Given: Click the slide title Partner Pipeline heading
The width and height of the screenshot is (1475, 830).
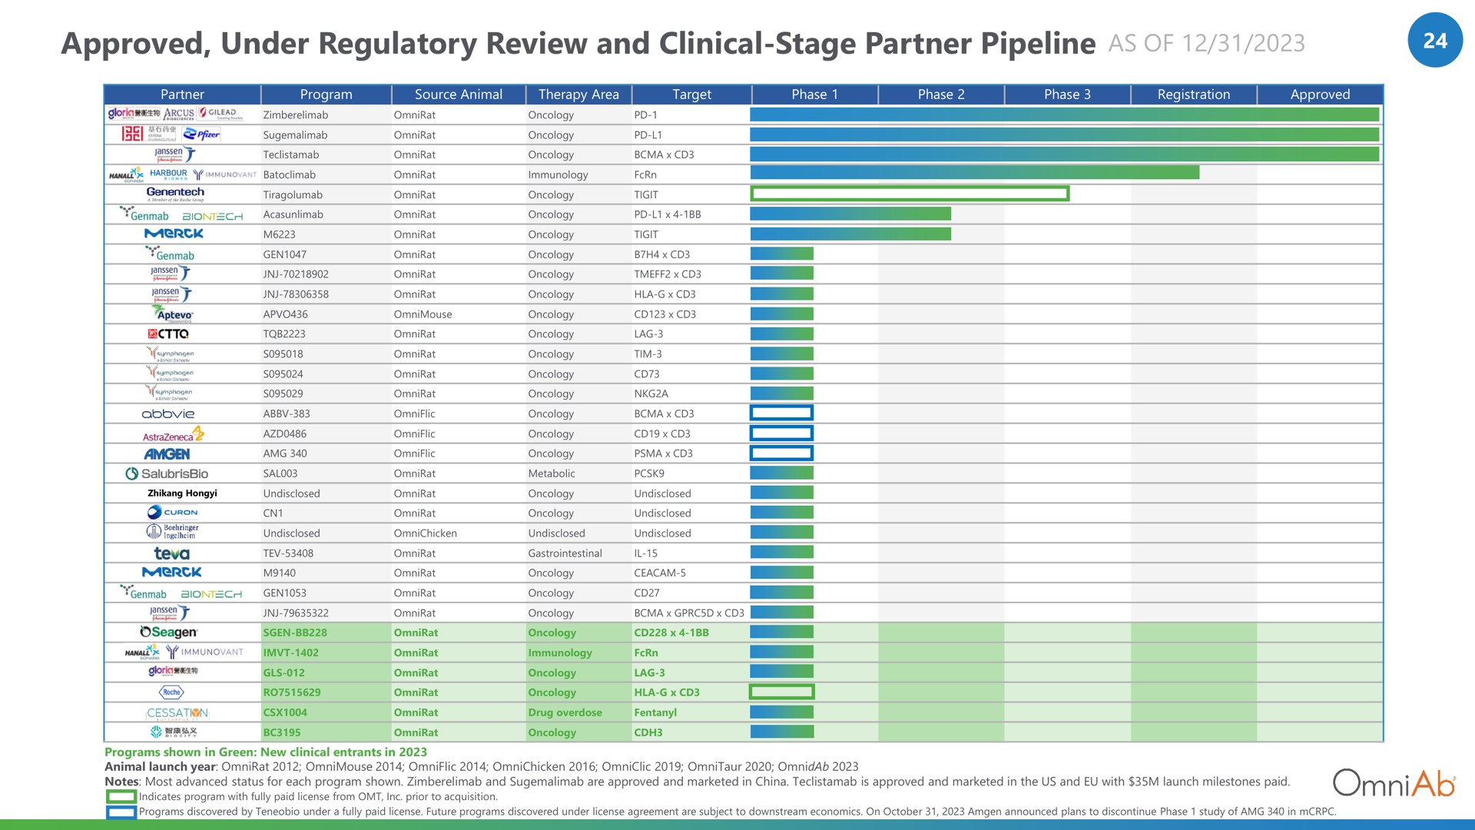Looking at the screenshot, I should click(578, 44).
